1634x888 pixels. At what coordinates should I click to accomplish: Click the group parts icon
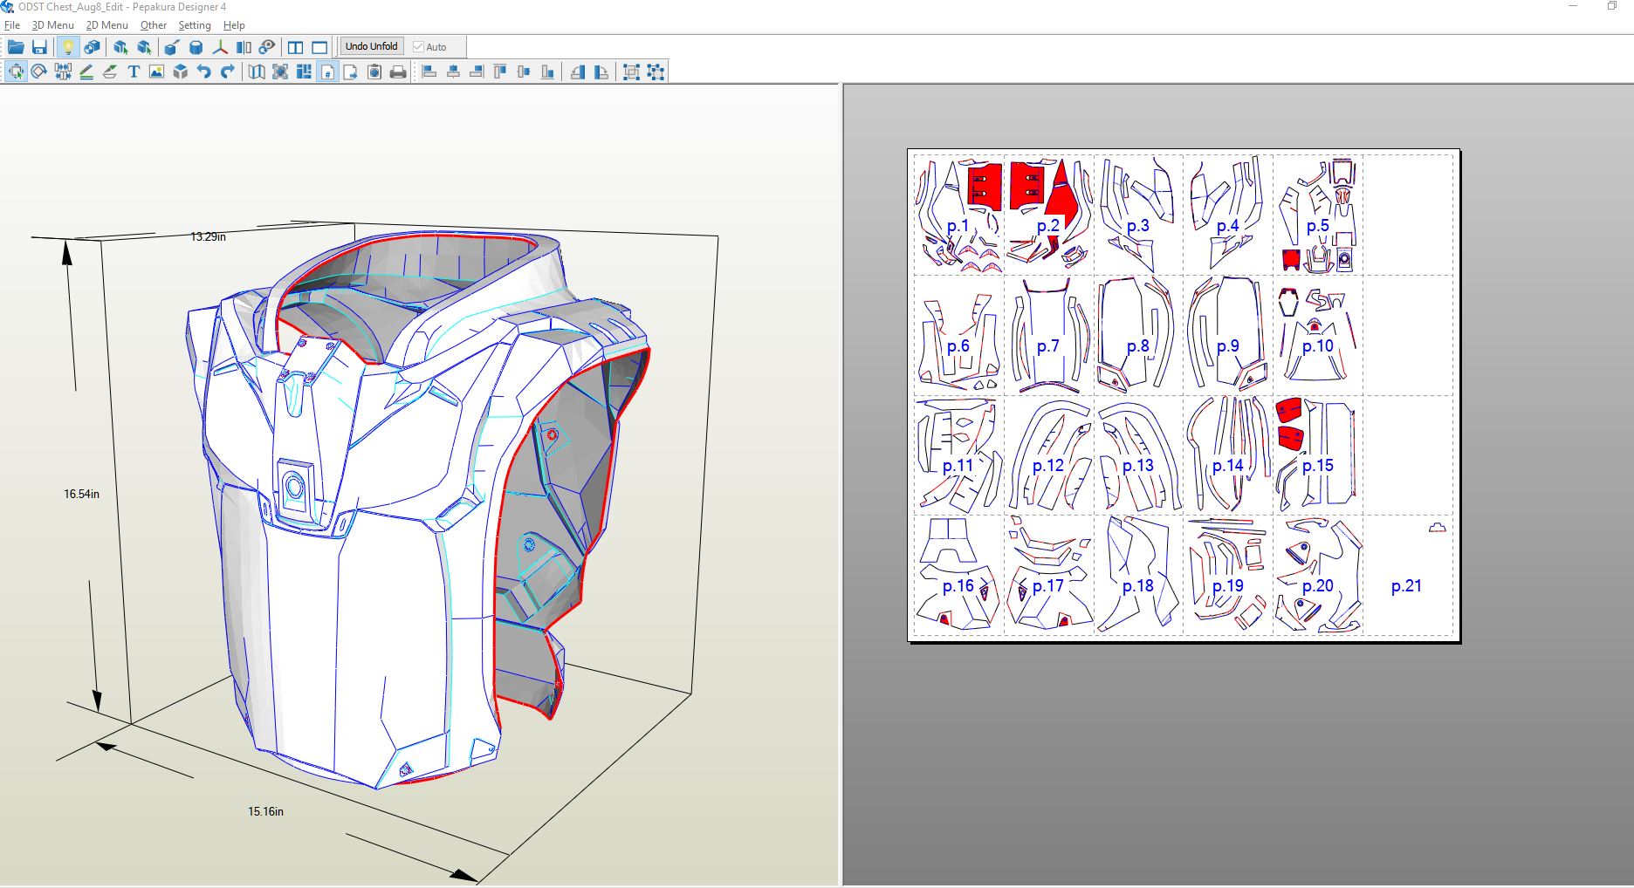pyautogui.click(x=631, y=72)
